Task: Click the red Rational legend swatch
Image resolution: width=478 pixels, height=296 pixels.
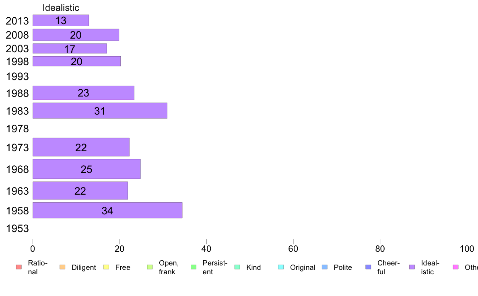Action: (x=18, y=267)
